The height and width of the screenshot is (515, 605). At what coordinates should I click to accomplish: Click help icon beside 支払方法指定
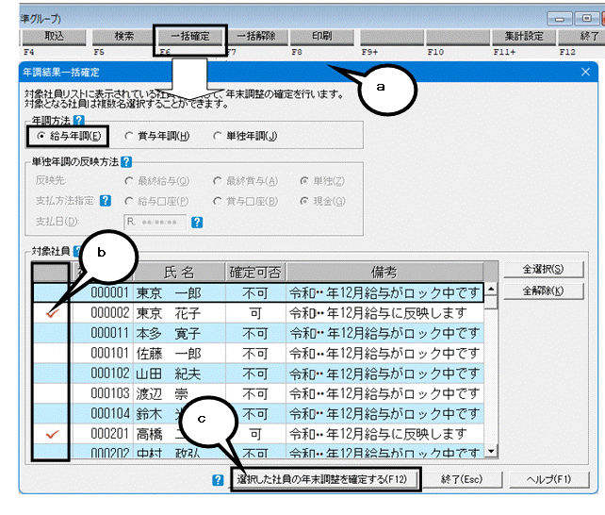point(106,201)
